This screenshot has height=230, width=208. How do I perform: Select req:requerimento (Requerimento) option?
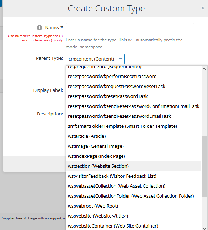click(x=133, y=67)
